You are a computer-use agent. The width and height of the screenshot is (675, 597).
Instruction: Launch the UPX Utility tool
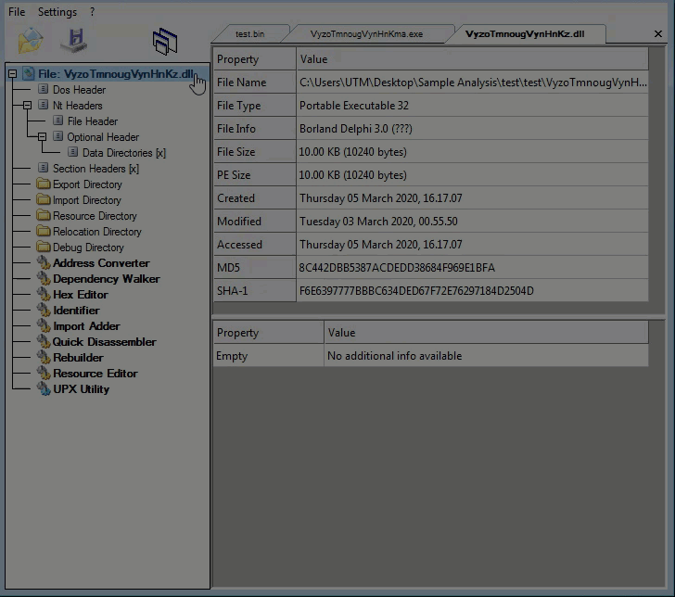click(x=82, y=389)
